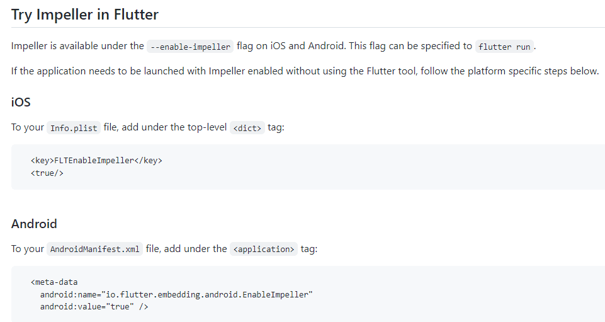Image resolution: width=605 pixels, height=322 pixels.
Task: Click the <meta-data line in Android code block
Action: click(x=54, y=282)
